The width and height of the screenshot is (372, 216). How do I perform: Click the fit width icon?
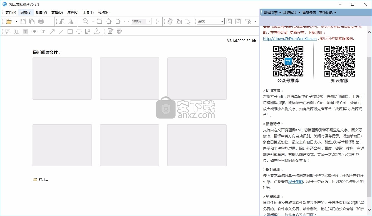coord(118,21)
